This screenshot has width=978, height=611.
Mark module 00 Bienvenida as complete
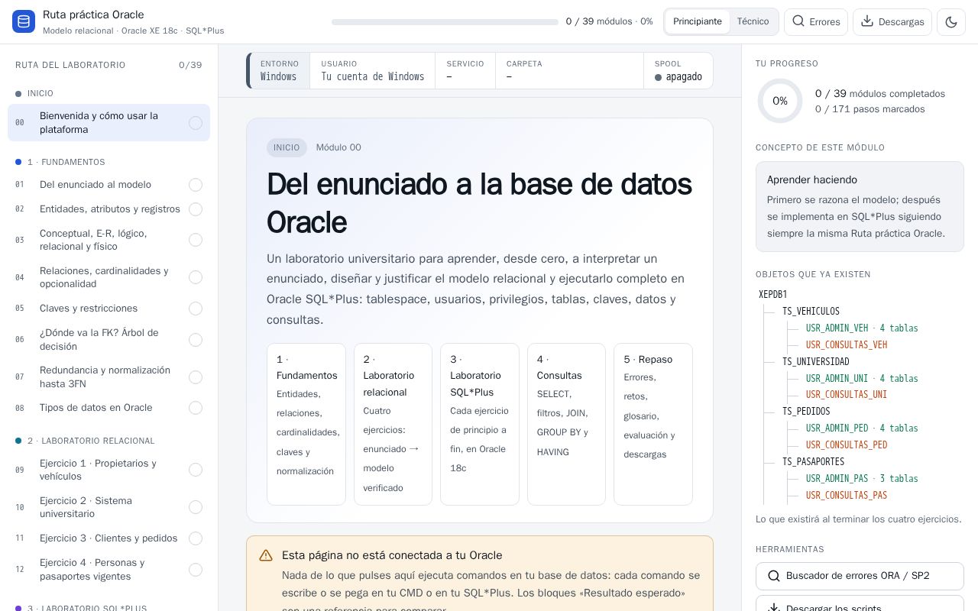(x=196, y=123)
